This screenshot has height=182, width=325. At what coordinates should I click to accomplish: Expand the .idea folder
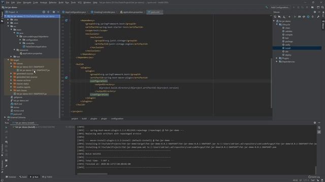(x=8, y=20)
